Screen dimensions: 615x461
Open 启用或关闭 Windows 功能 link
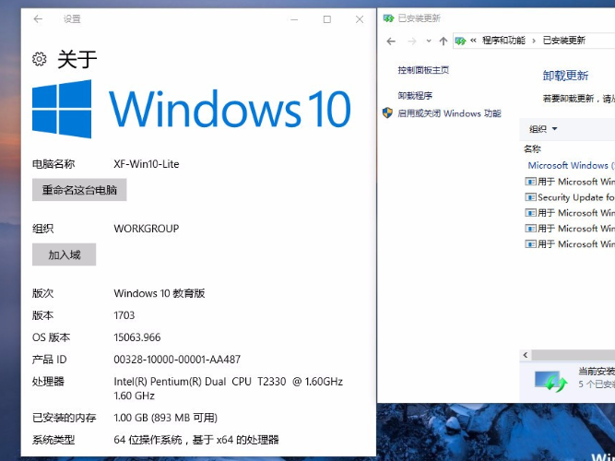[x=449, y=113]
